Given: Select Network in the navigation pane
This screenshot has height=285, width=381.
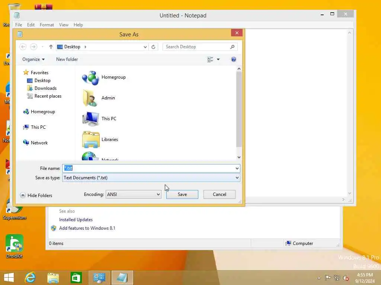Looking at the screenshot, I should (x=39, y=143).
